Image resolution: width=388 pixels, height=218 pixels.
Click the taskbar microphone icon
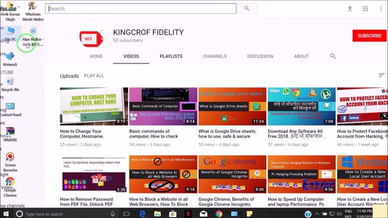(x=113, y=214)
